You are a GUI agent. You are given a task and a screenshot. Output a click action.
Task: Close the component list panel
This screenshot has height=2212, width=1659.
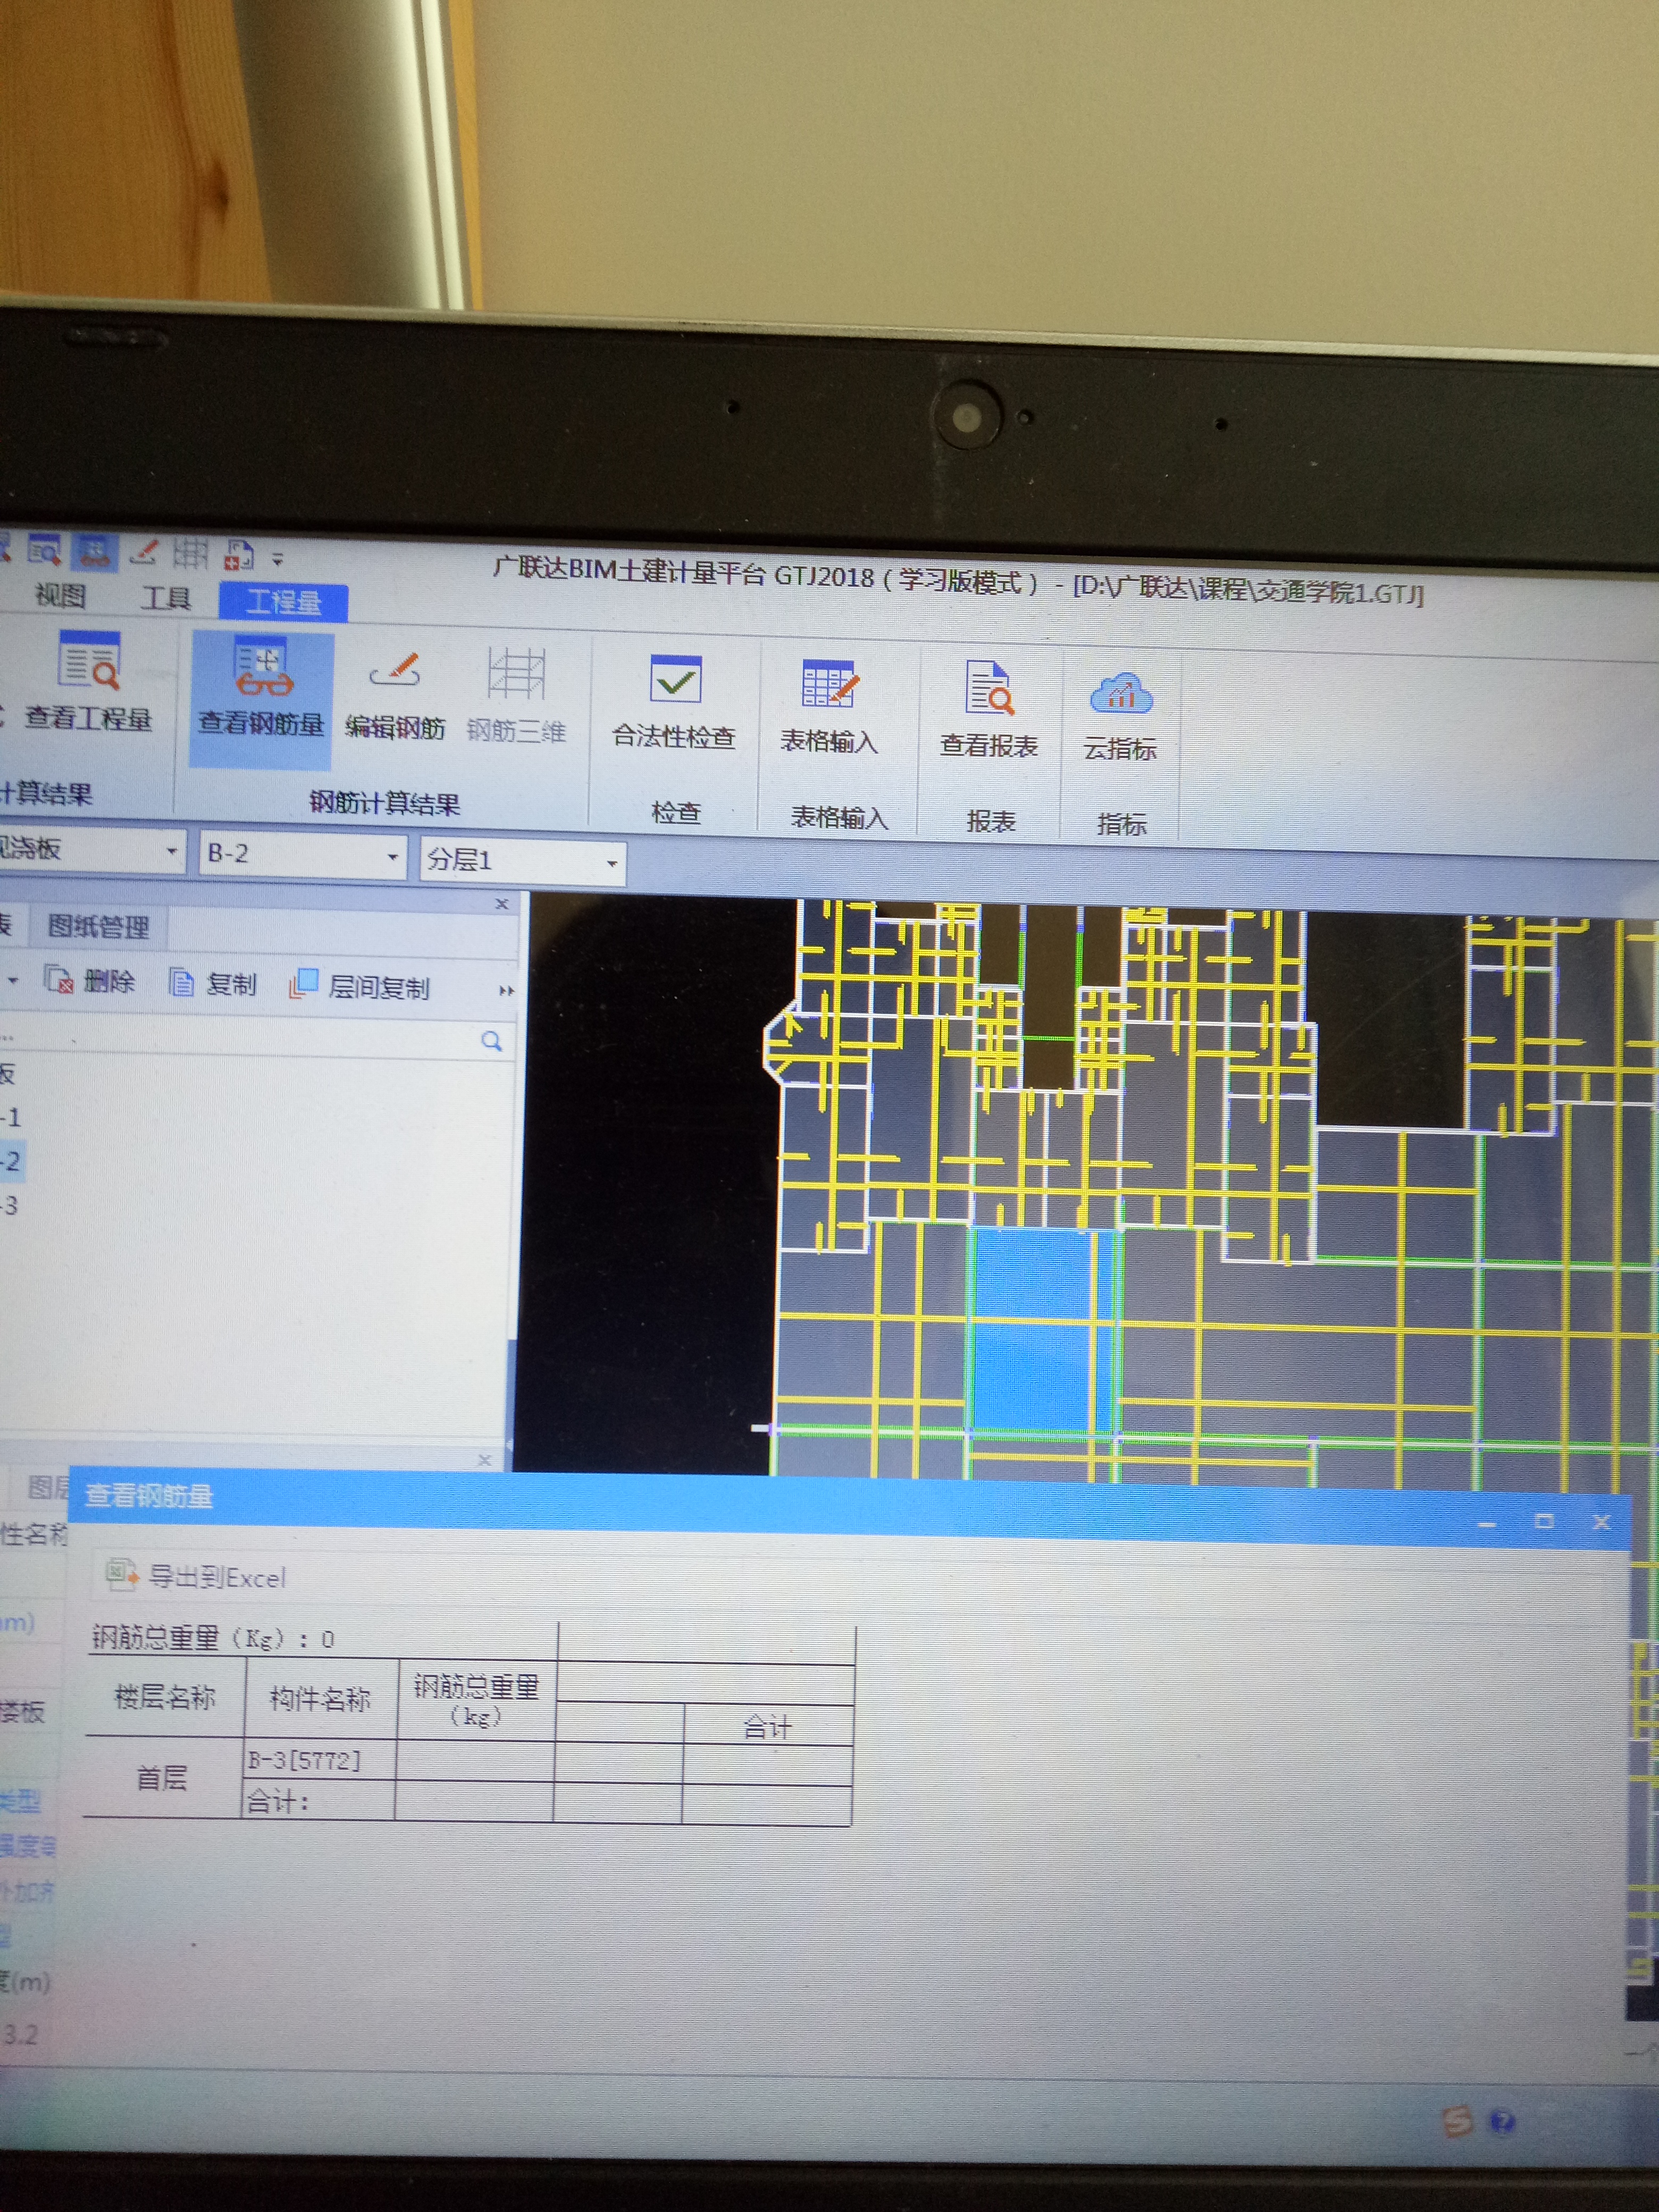[502, 904]
